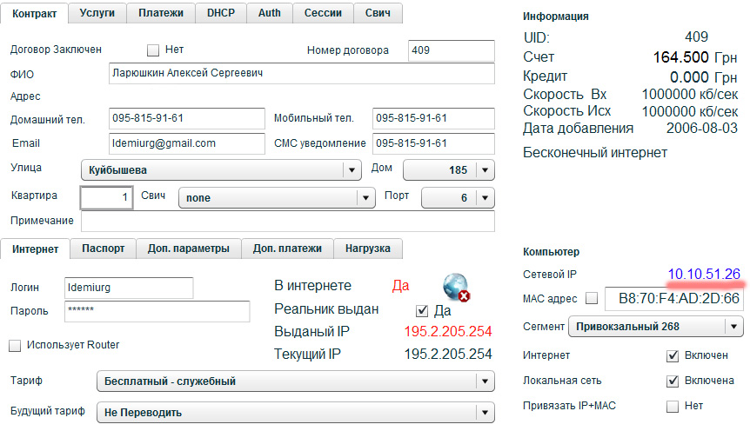Open the Дом house number dropdown
The height and width of the screenshot is (431, 750).
485,170
